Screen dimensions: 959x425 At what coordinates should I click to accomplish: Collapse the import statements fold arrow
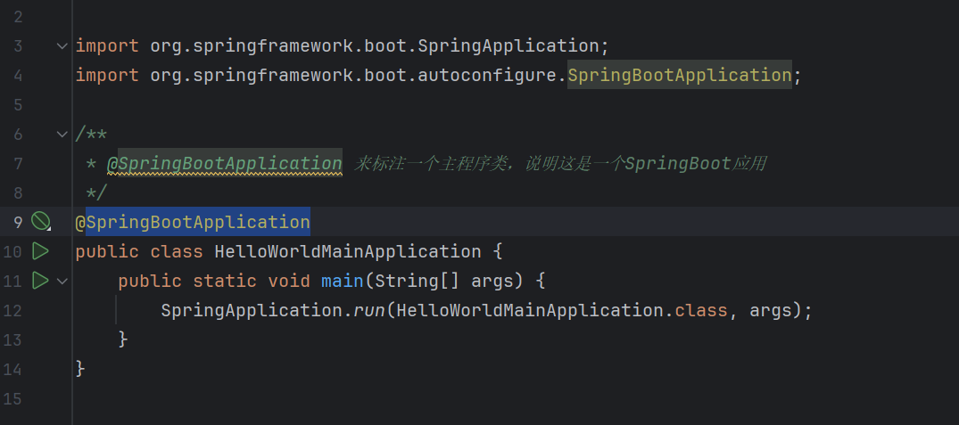click(62, 45)
